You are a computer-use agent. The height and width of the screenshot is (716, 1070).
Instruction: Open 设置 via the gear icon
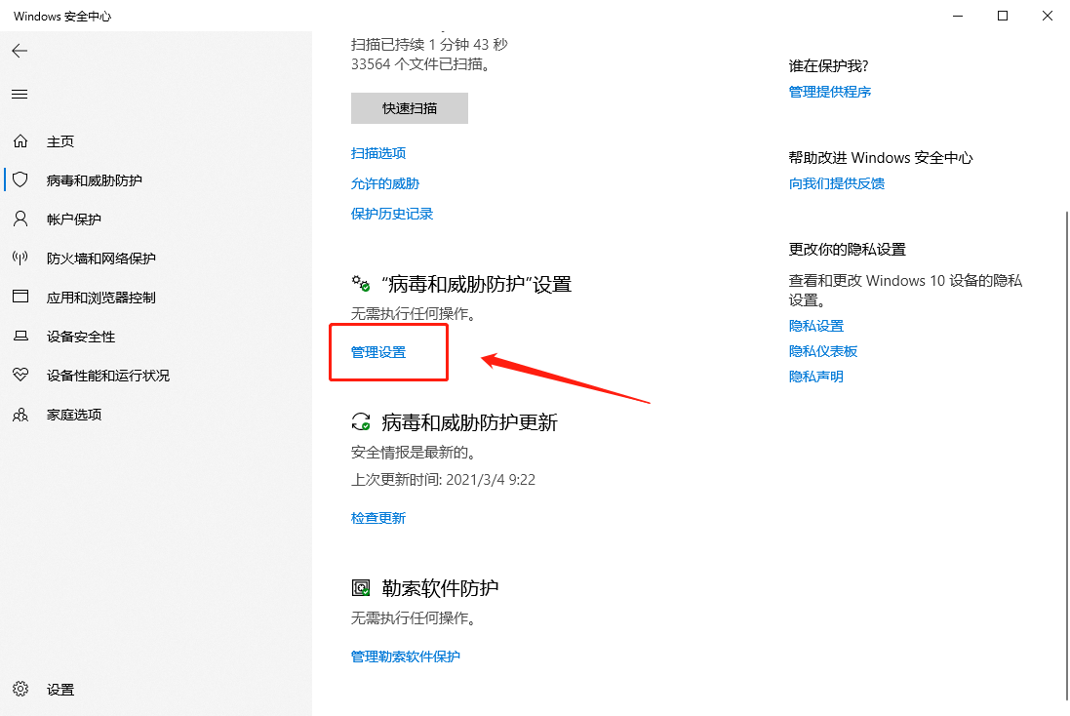point(20,690)
